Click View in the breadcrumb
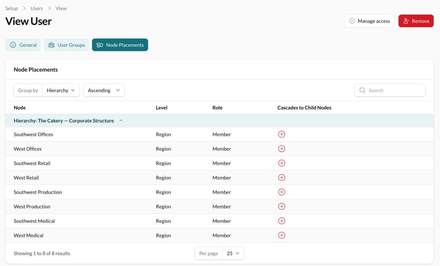Image resolution: width=440 pixels, height=266 pixels. coord(61,8)
